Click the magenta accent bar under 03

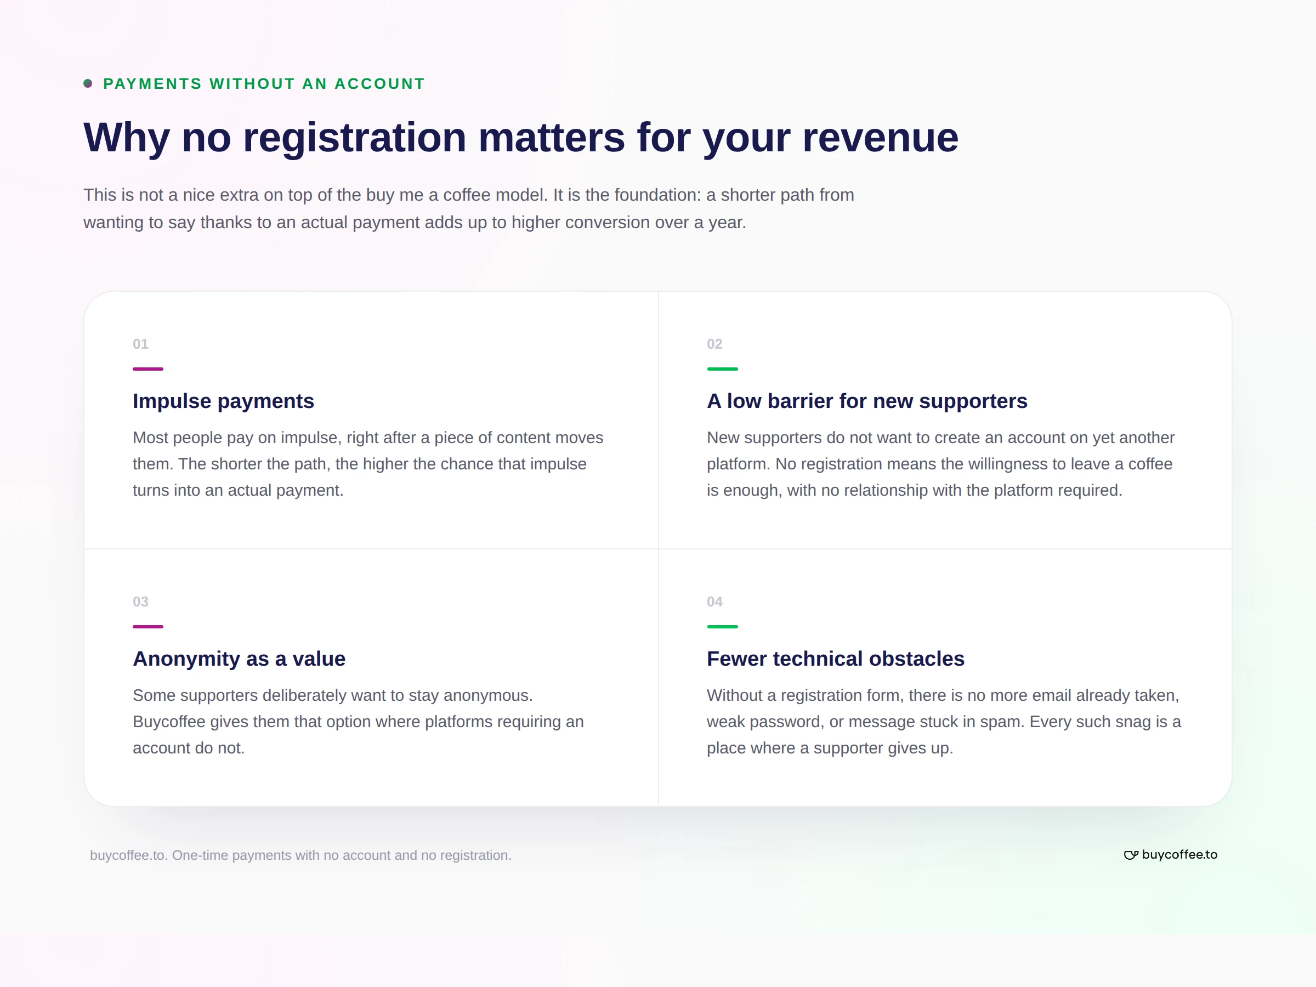[x=148, y=626]
